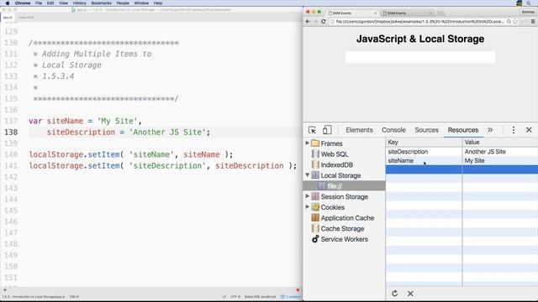
Task: Open the Chrome application menu
Action: (23, 3)
